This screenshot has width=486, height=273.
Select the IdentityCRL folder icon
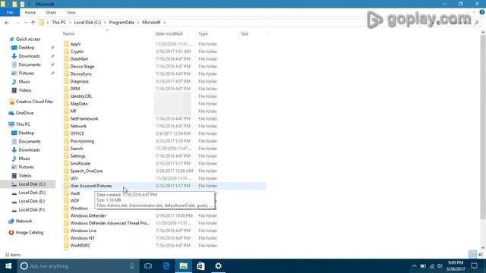pos(66,96)
